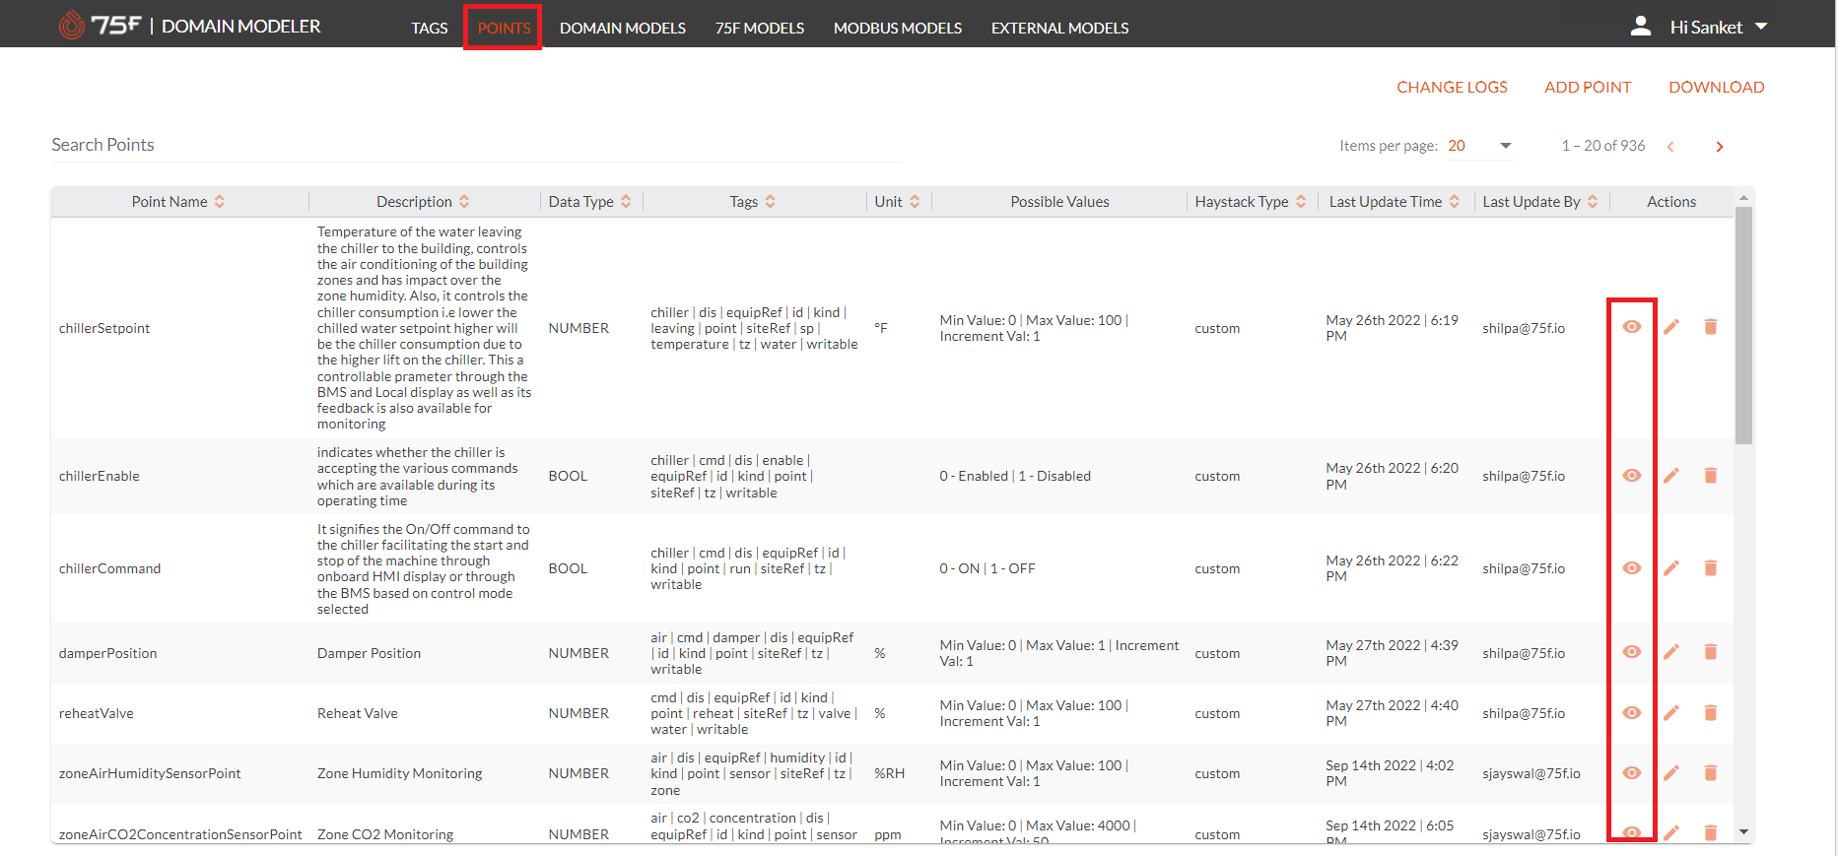View chillerEnable details via eye icon
This screenshot has width=1838, height=856.
coord(1632,476)
